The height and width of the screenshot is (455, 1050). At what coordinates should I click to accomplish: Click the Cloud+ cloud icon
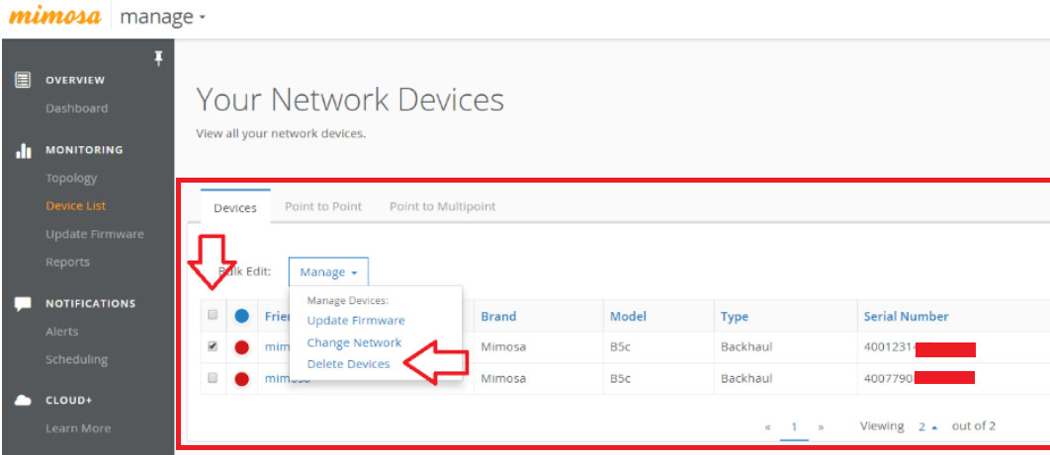pos(22,401)
